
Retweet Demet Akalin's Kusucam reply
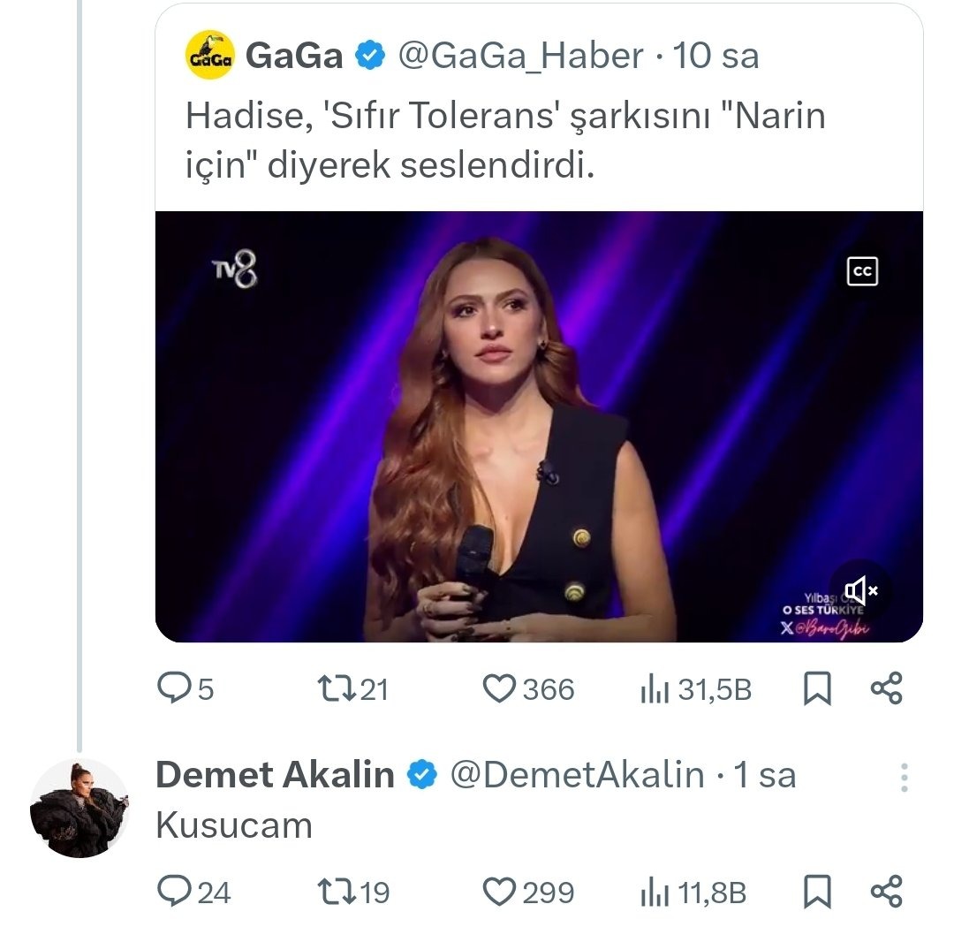click(334, 892)
